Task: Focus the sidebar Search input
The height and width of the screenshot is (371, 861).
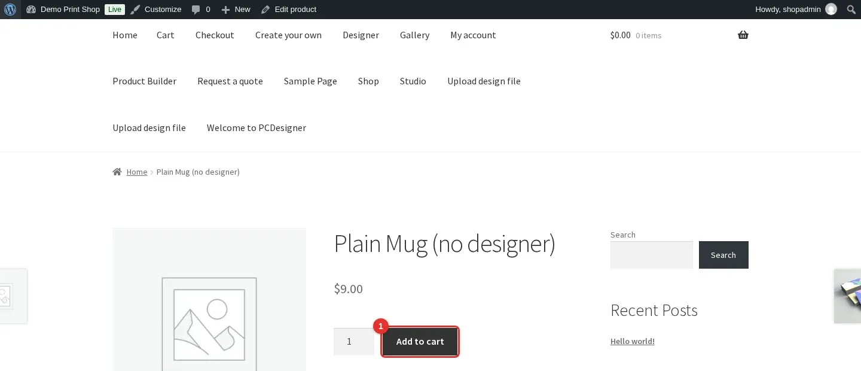Action: (x=652, y=255)
